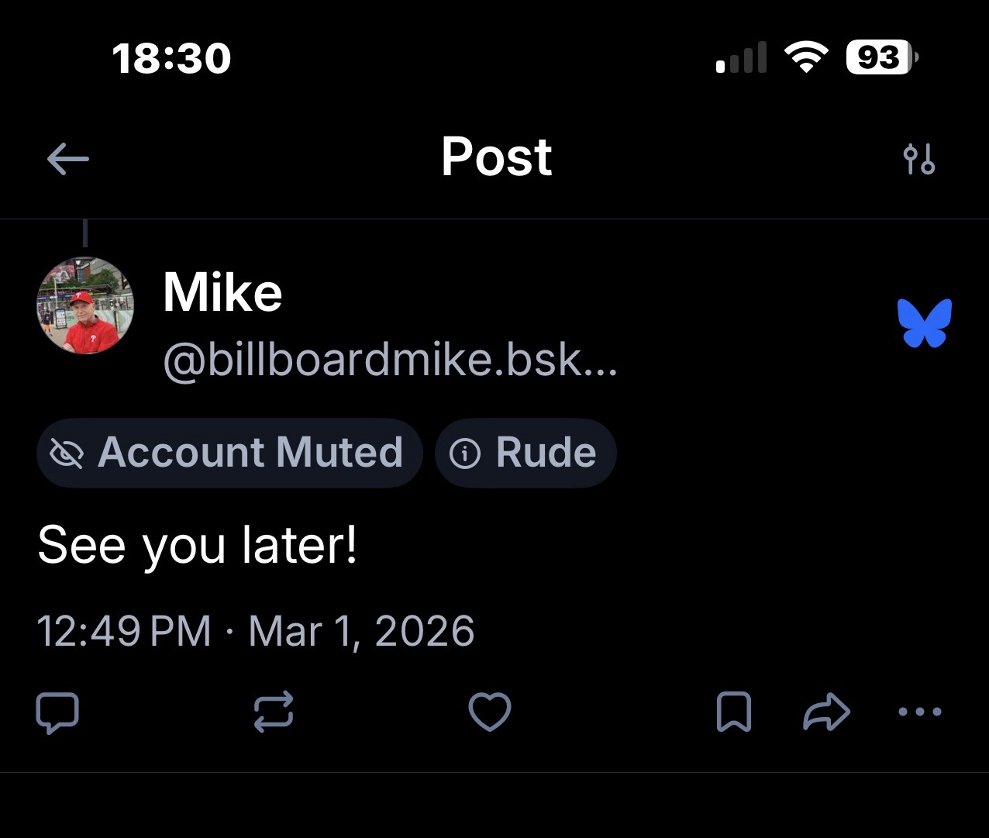Tap the "See you later!" post text
The image size is (989, 838).
[x=198, y=545]
